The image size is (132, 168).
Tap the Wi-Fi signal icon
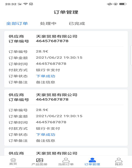[25, 4]
